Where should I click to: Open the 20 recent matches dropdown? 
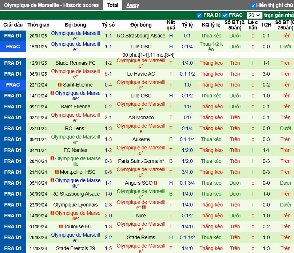254,15
